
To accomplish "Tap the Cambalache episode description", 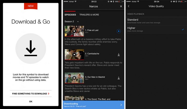I will click(x=93, y=65).
